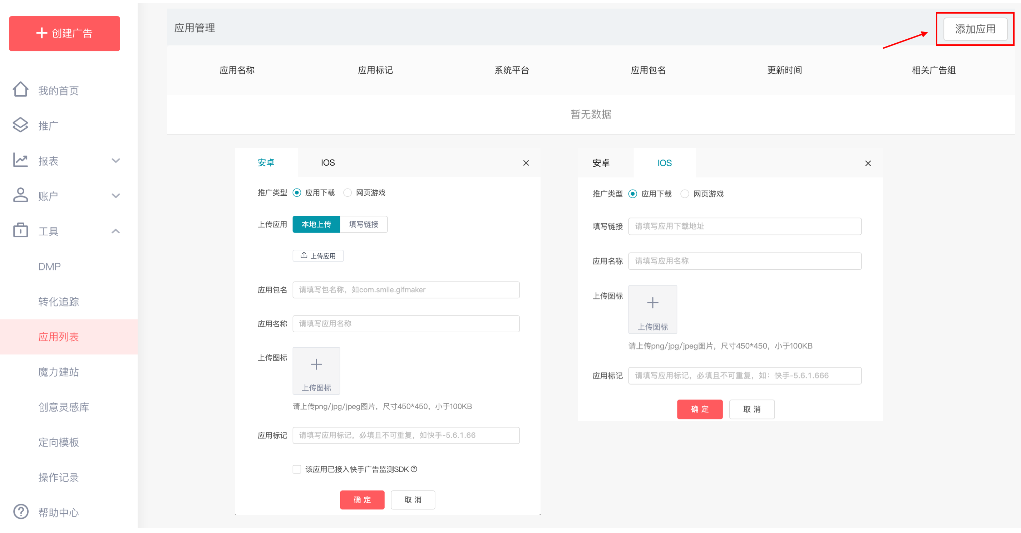The image size is (1021, 533).
Task: Click the 系统平台 column header
Action: pyautogui.click(x=512, y=70)
